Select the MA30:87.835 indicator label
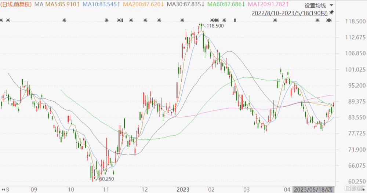 186,4
